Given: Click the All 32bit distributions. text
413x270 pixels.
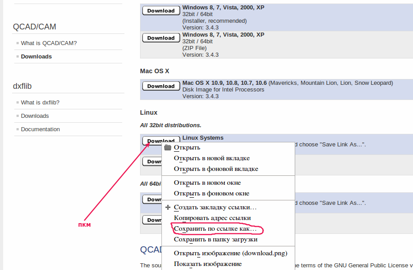Looking at the screenshot, I should [171, 125].
